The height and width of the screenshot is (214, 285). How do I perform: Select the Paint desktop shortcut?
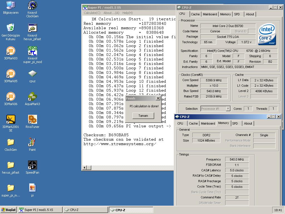[32, 145]
